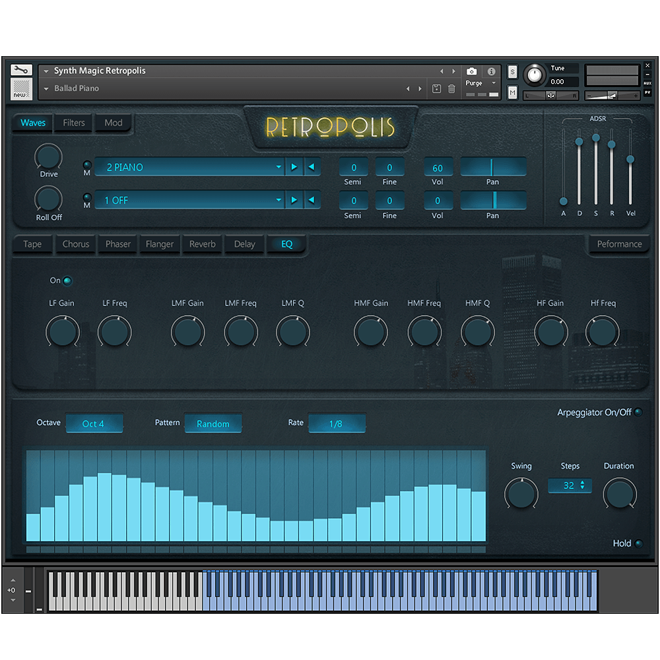Click the Tune knob
The height and width of the screenshot is (660, 660).
[534, 75]
